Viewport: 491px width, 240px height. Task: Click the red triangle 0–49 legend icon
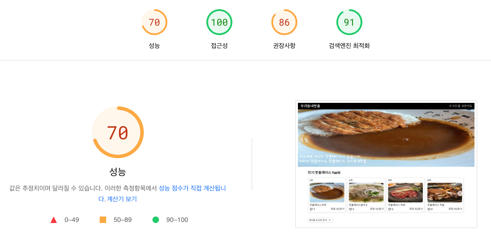(54, 220)
